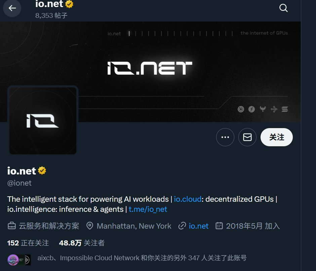Open the io.NET banner header image
This screenshot has height=271, width=316.
pyautogui.click(x=150, y=72)
